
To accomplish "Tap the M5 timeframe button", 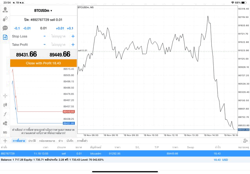I will 5,132.
